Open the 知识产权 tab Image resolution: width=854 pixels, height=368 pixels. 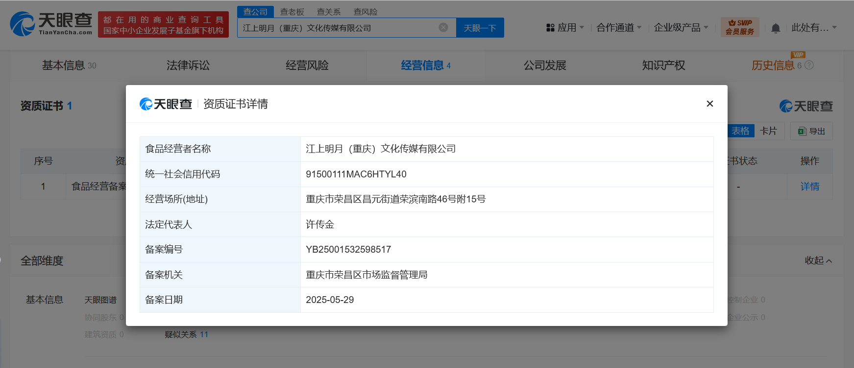(x=664, y=65)
